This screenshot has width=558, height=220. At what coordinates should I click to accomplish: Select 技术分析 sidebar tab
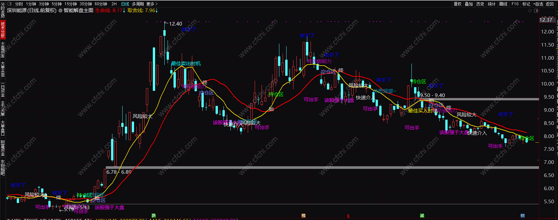[3, 30]
